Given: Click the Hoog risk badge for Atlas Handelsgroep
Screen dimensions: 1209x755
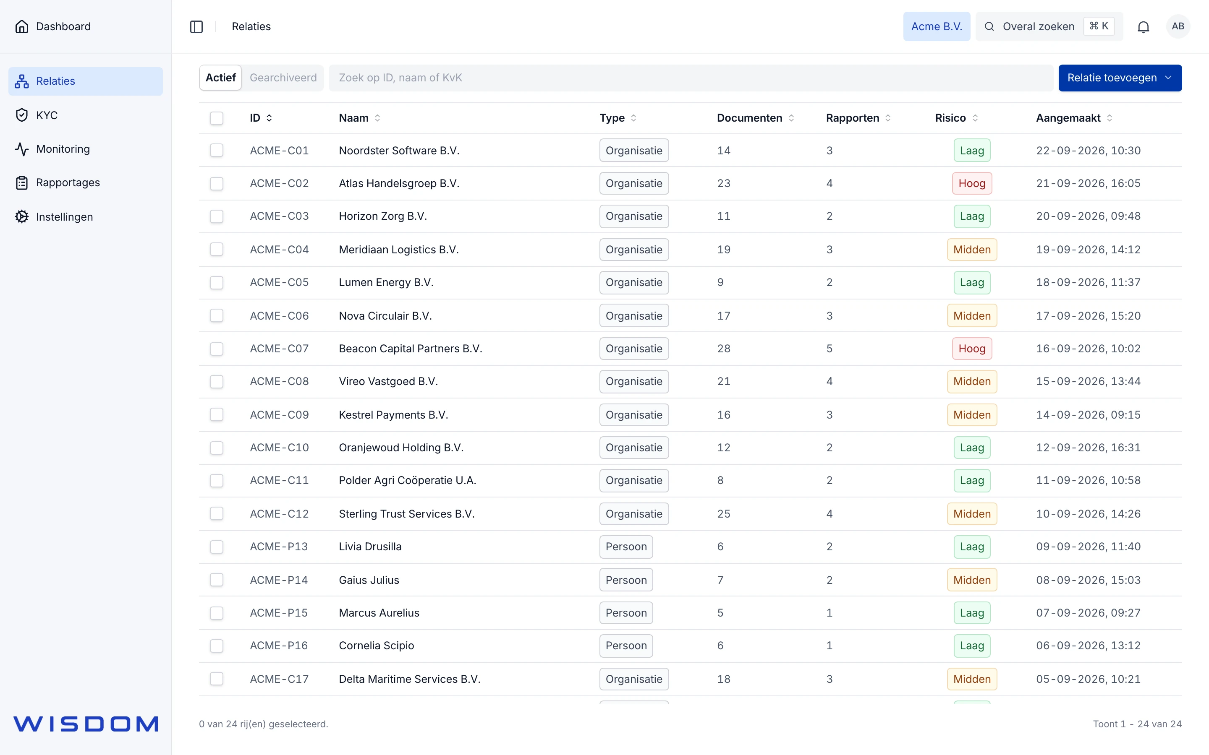Looking at the screenshot, I should [x=971, y=183].
